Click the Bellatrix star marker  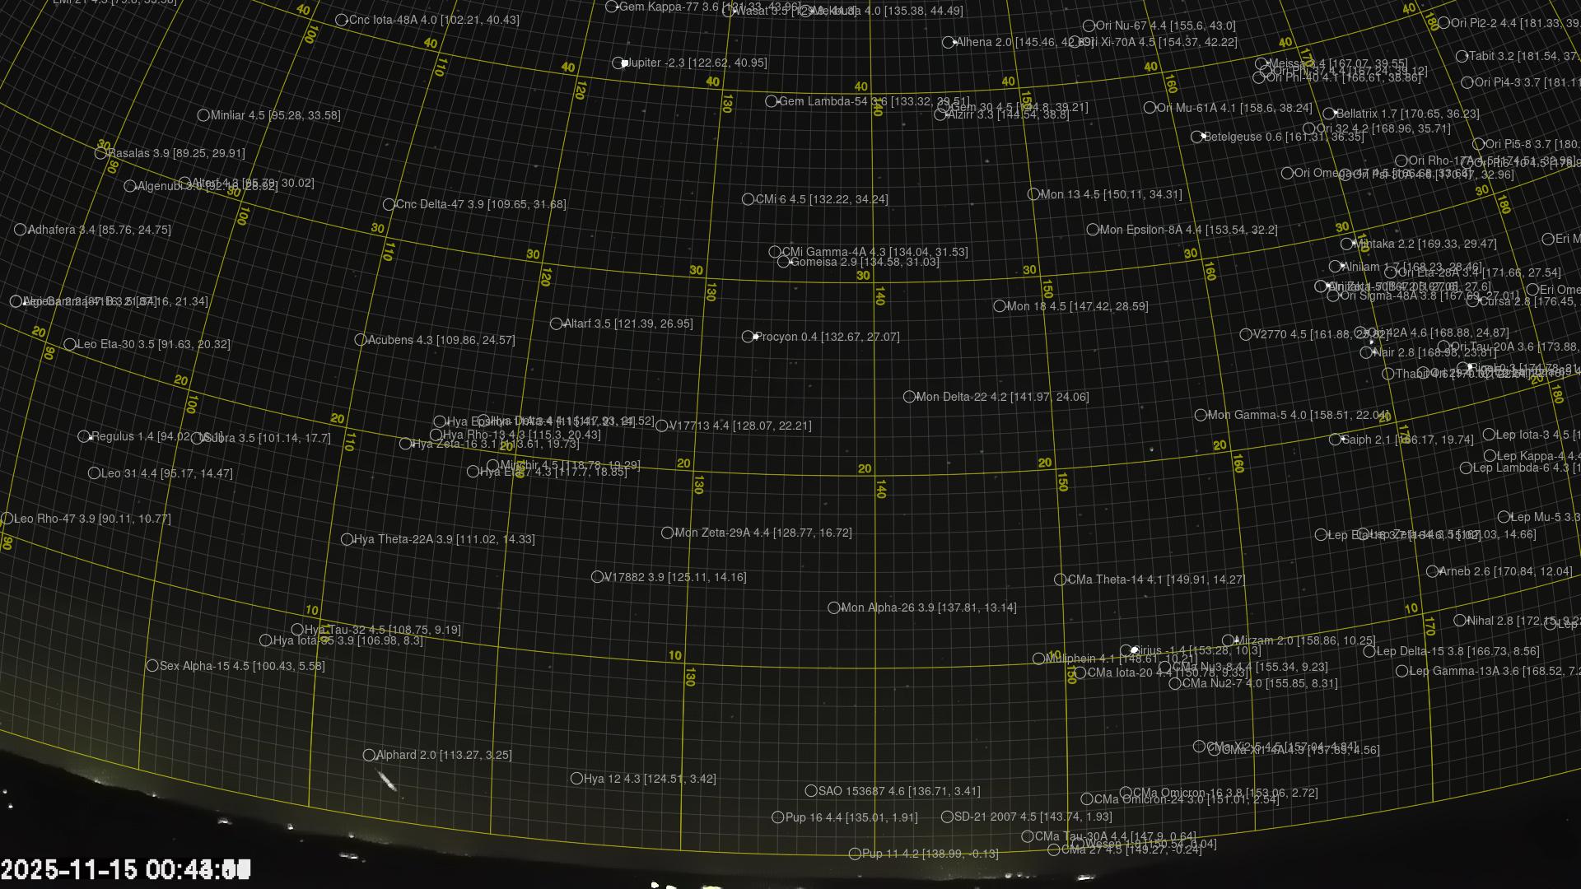(1329, 114)
